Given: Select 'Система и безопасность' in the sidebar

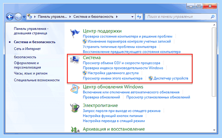Looking at the screenshot, I should click(x=34, y=42).
